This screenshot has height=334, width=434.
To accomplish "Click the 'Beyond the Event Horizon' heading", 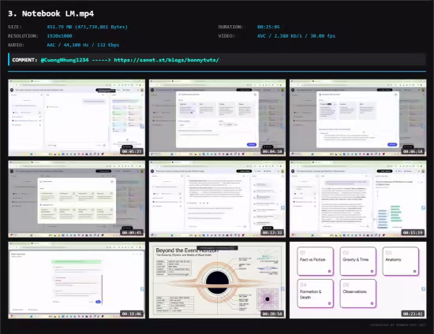I will pos(187,250).
